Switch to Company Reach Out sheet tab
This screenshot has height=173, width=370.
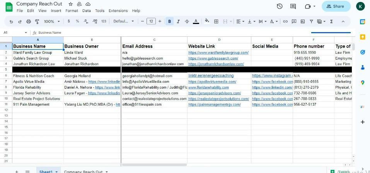pos(86,171)
